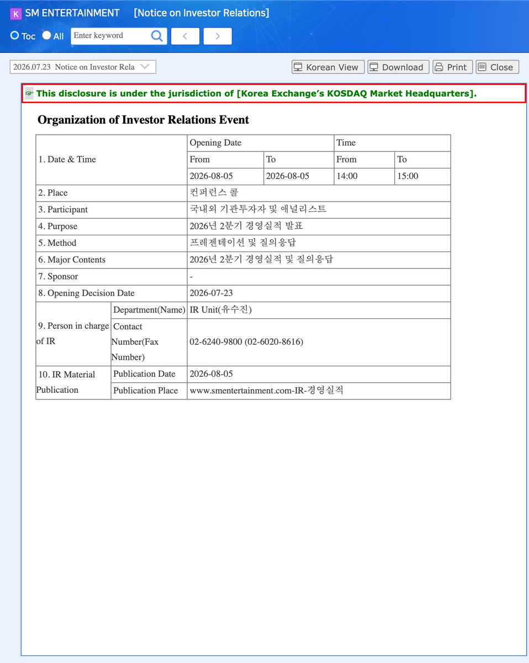The image size is (529, 663).
Task: Click the green pointing-hand notice icon
Action: pos(29,93)
